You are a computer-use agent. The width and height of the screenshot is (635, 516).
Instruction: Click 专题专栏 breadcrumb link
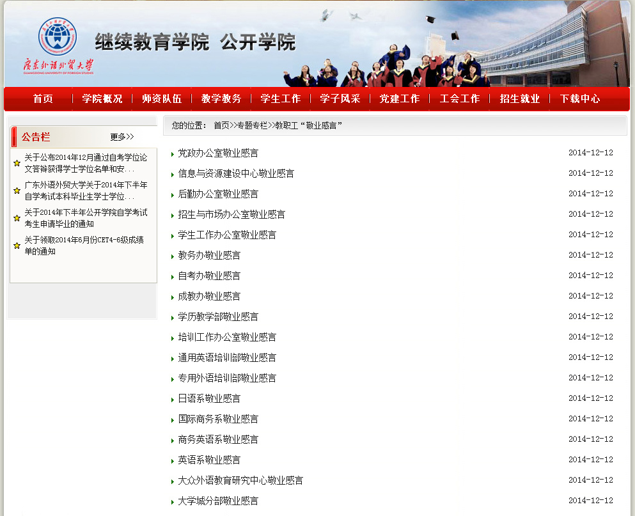pyautogui.click(x=252, y=126)
